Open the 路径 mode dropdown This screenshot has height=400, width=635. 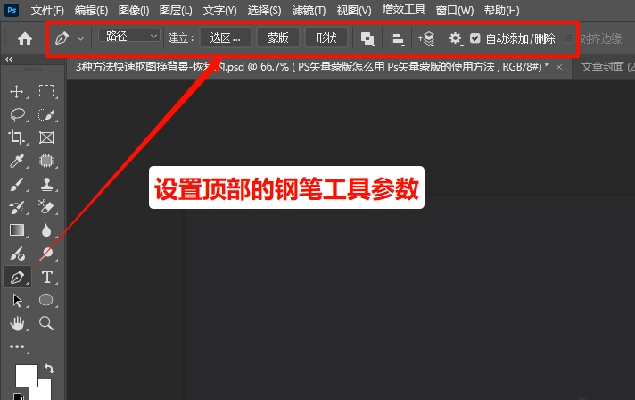pyautogui.click(x=129, y=36)
